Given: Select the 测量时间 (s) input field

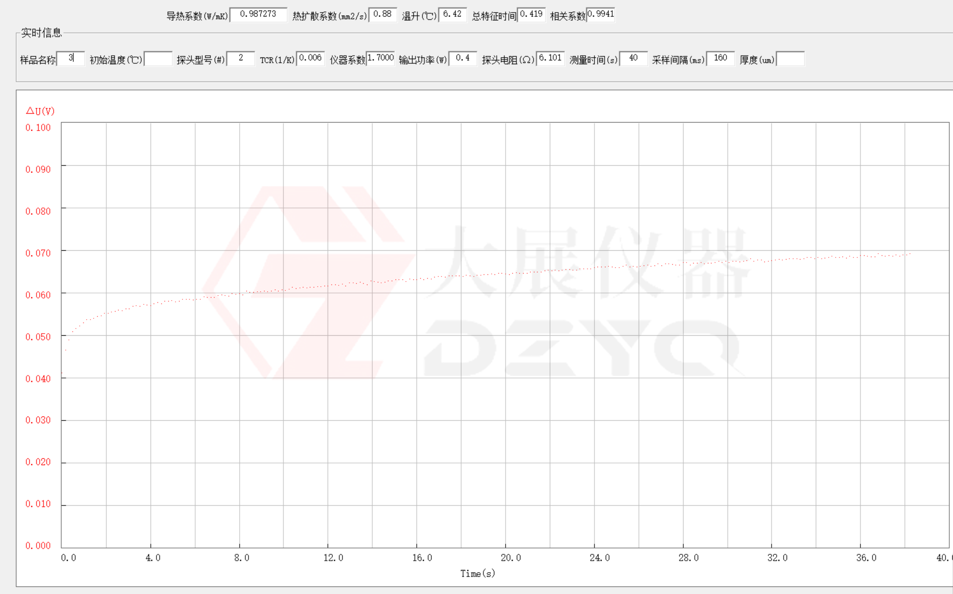Looking at the screenshot, I should (633, 58).
